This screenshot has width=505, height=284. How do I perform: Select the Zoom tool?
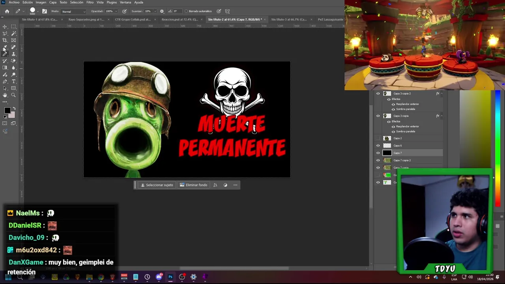[13, 95]
